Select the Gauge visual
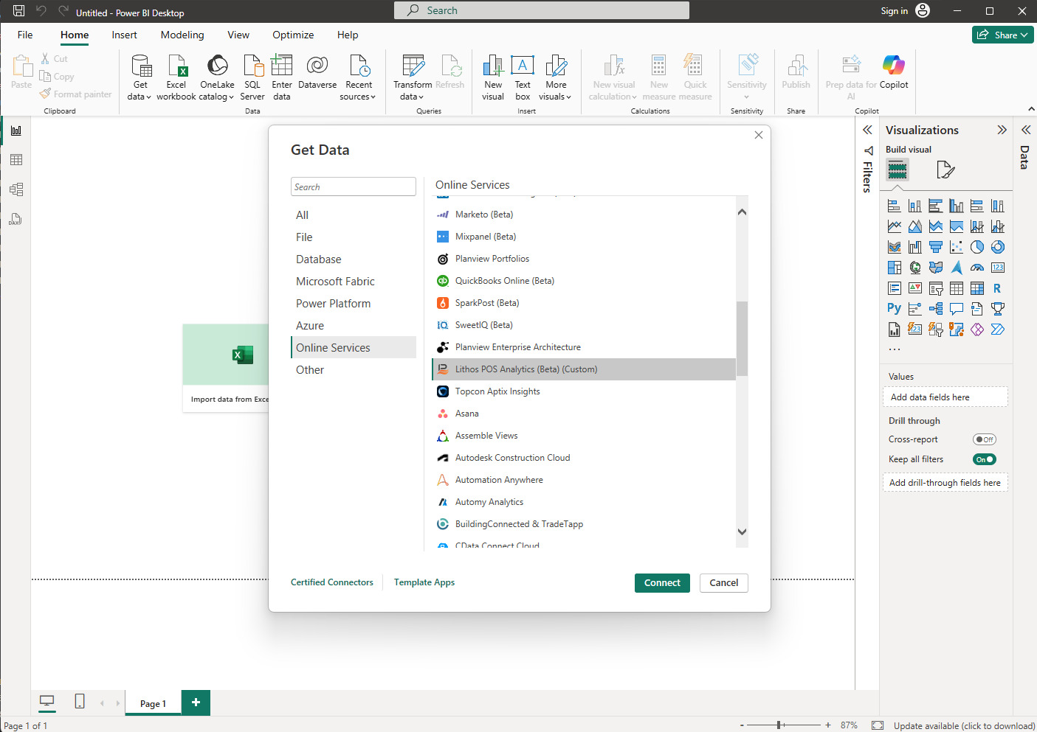 coord(977,268)
